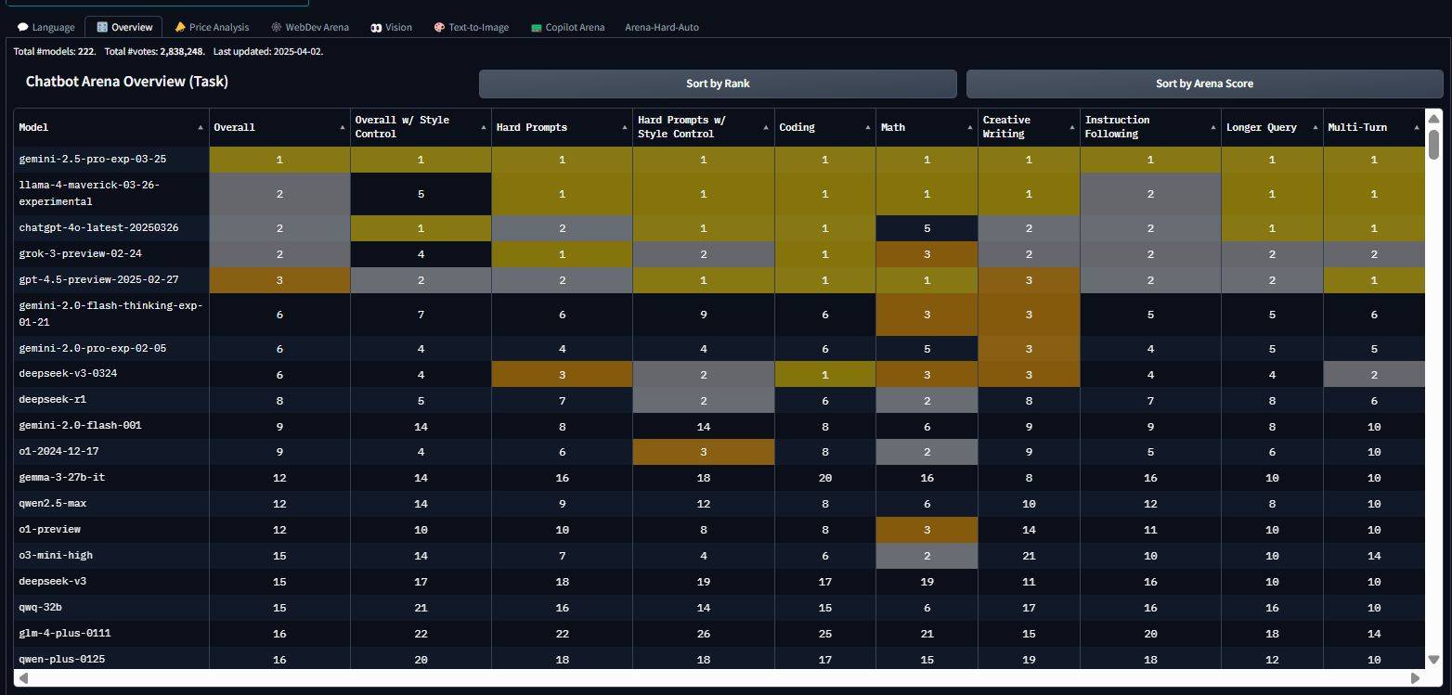Screen dimensions: 1452x695
Task: Select gemma-3-27b-it model name
Action: click(61, 477)
